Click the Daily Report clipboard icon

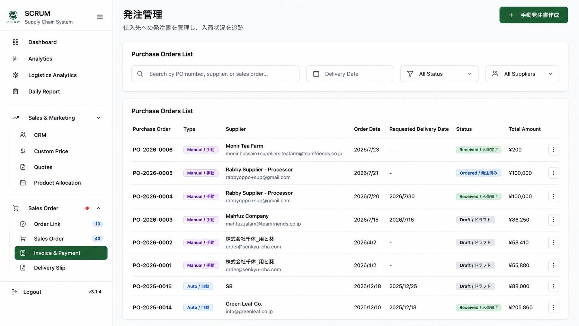coord(16,91)
